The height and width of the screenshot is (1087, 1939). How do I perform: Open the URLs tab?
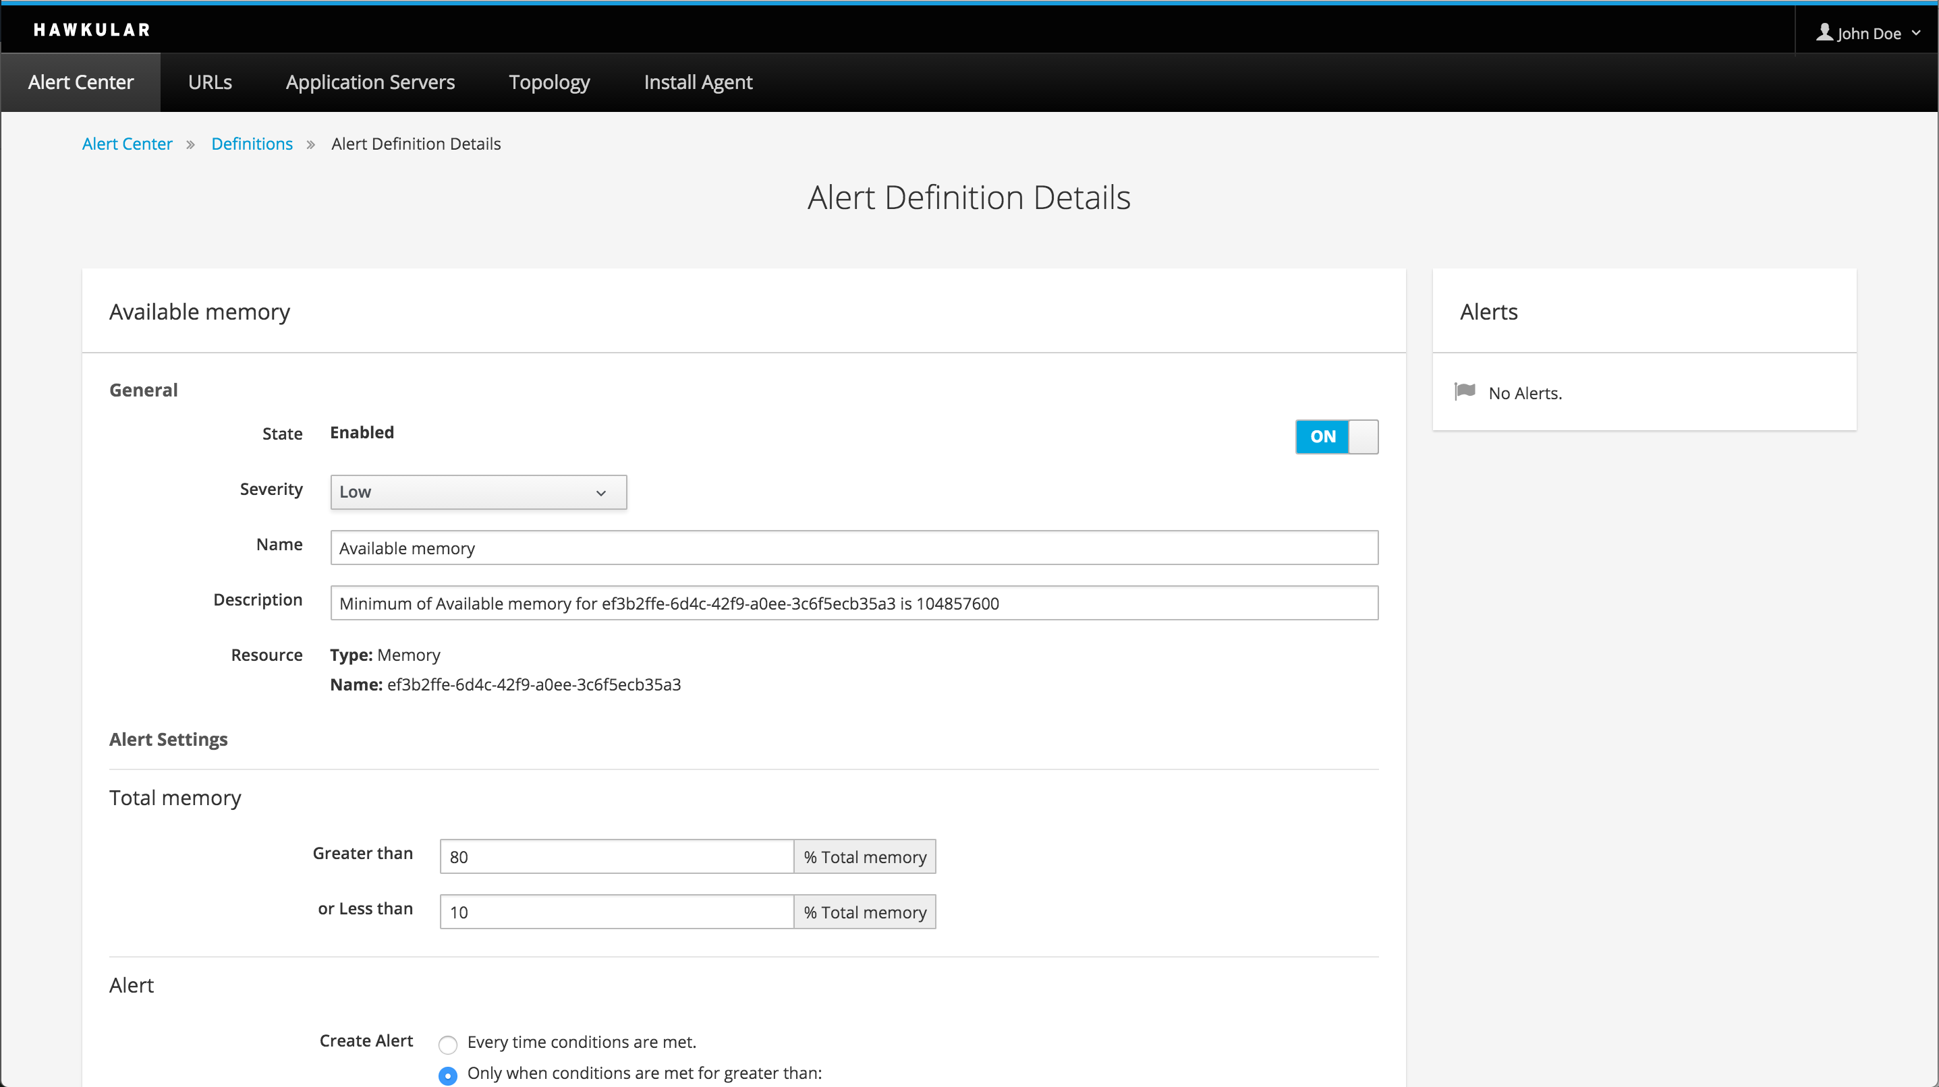210,82
